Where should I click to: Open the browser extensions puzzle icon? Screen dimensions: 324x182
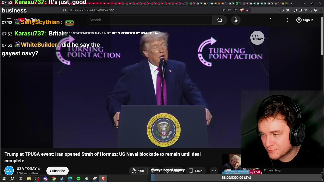282,10
